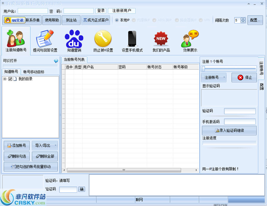Switch to the 知道帐号 tab
Screen dimensions: 267x206
(11, 72)
